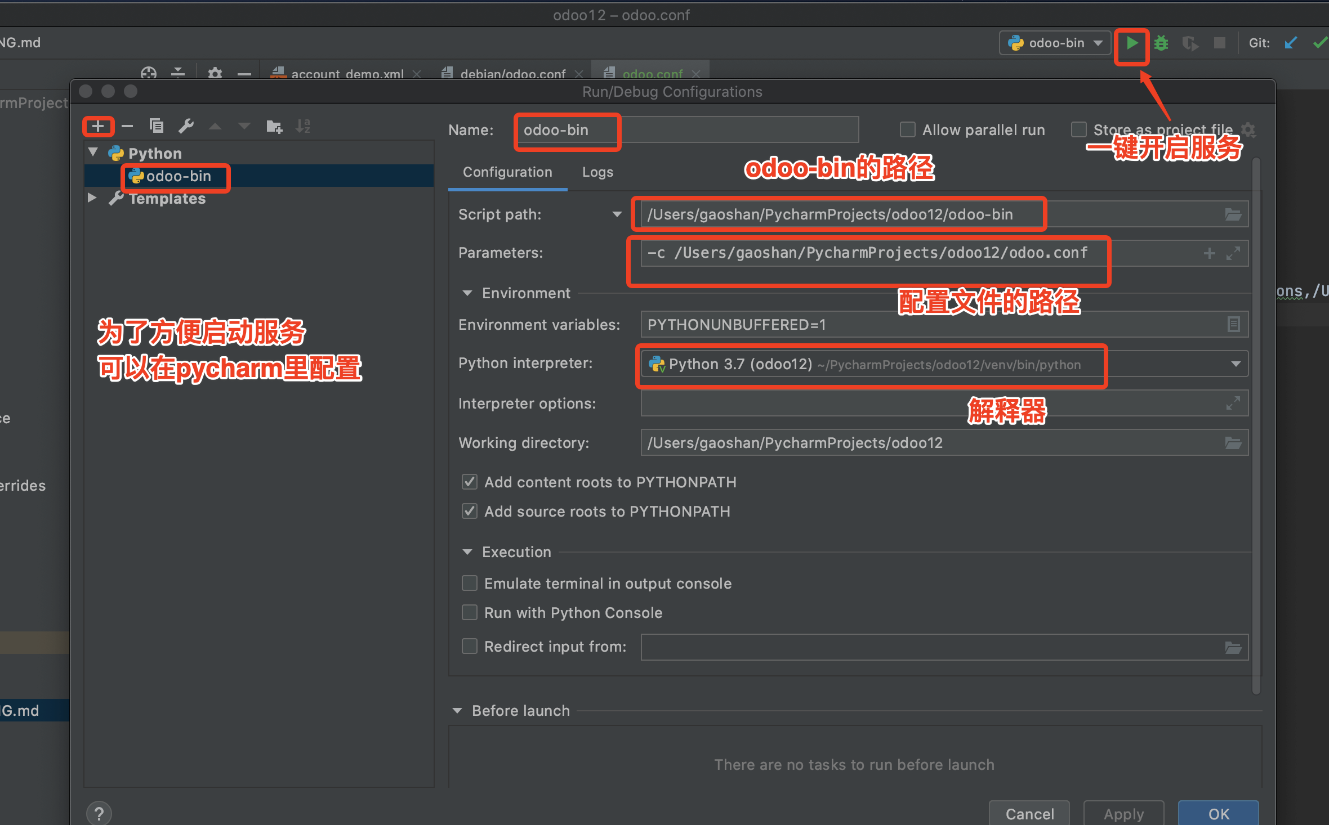The width and height of the screenshot is (1329, 825).
Task: Click the green Run button in toolbar
Action: (1131, 43)
